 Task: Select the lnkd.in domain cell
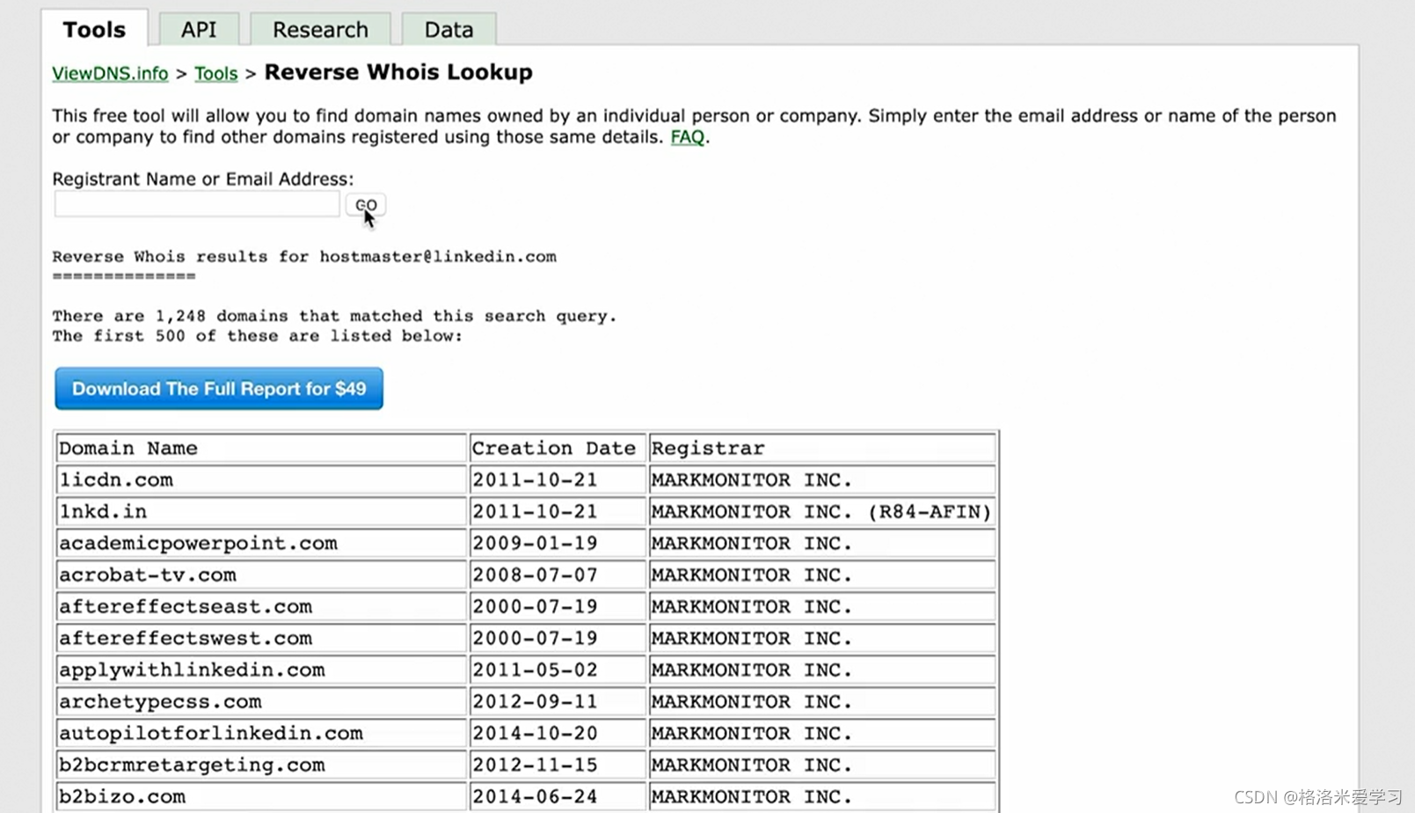[x=261, y=511]
